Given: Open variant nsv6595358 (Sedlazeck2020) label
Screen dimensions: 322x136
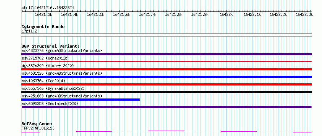Looking at the screenshot, I should pos(50,104).
